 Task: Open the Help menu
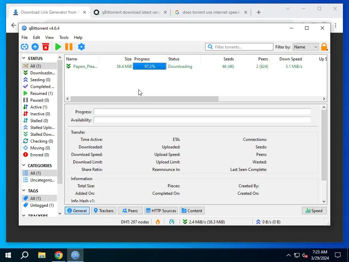pos(78,38)
